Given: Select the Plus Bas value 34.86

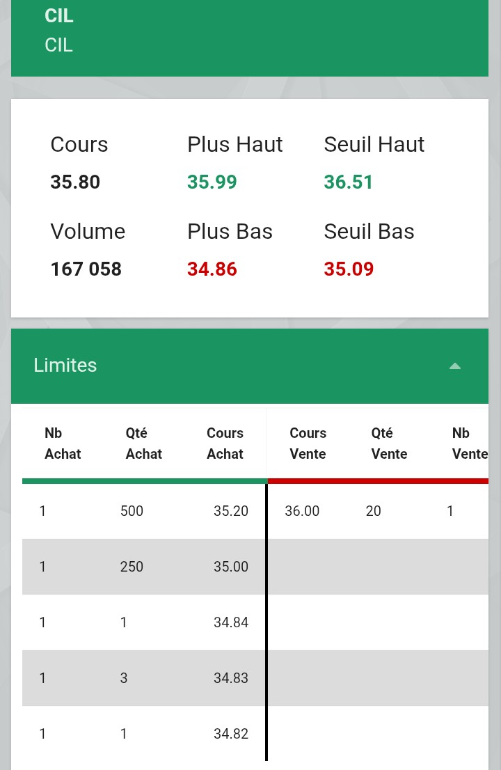Looking at the screenshot, I should click(212, 269).
